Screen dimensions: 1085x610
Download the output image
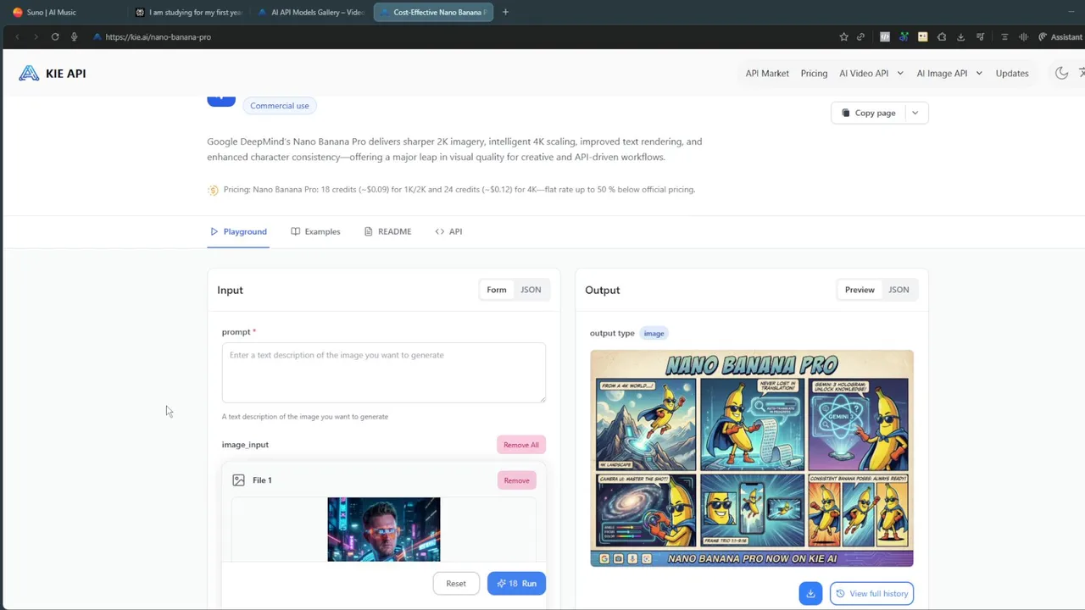(x=810, y=594)
